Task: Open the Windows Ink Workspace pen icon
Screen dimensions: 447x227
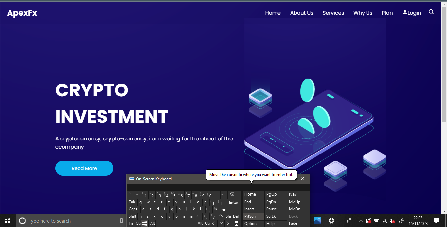Action: coord(402,221)
